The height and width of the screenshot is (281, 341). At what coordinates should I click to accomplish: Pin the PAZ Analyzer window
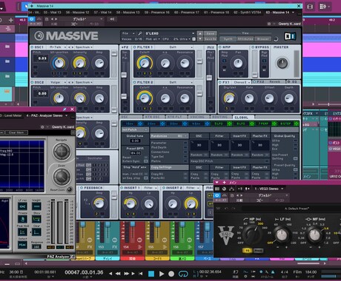(x=64, y=109)
